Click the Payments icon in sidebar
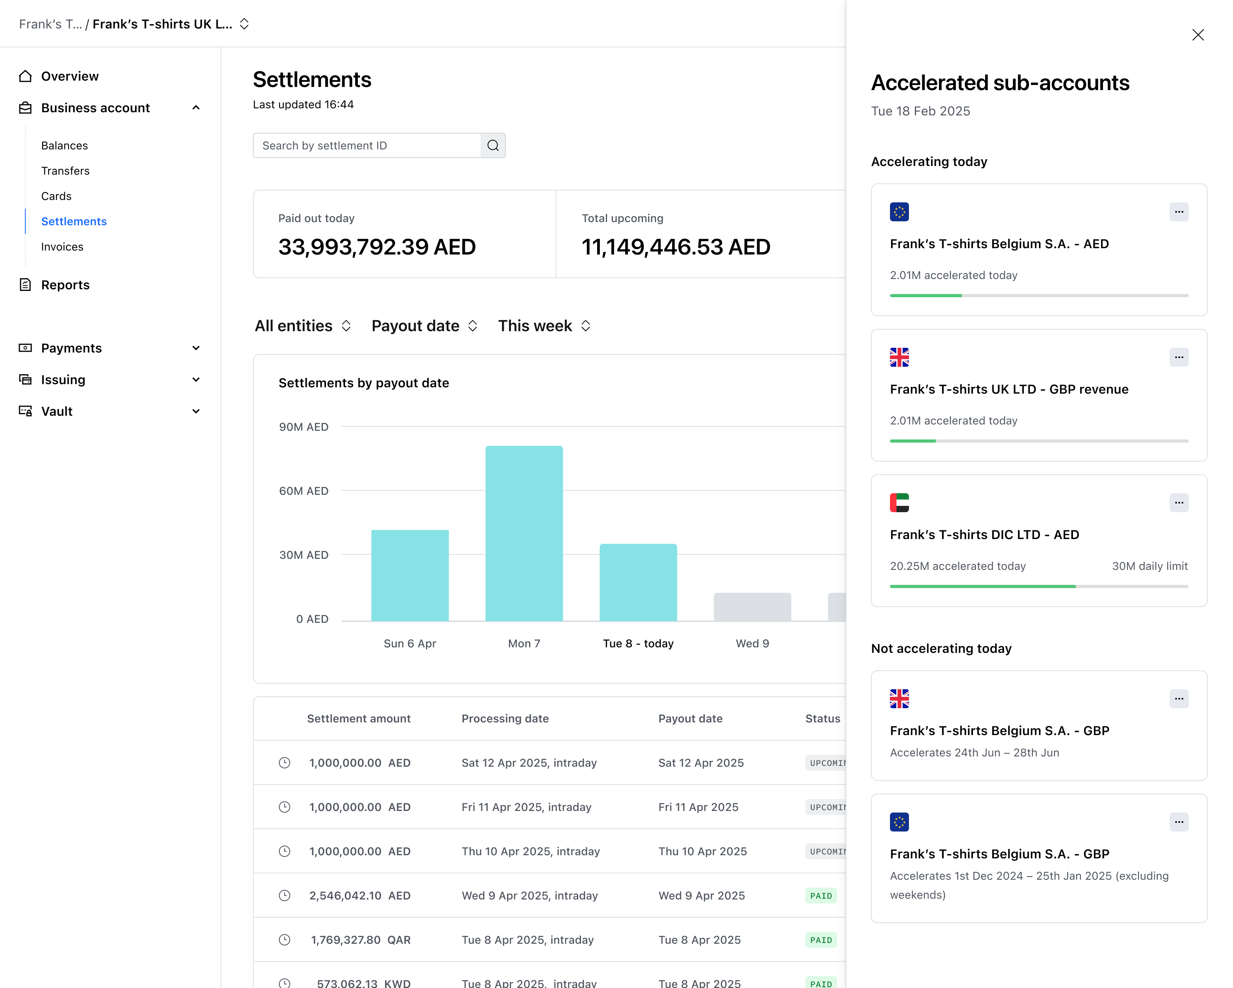Screen dimensions: 1233x988 (25, 348)
